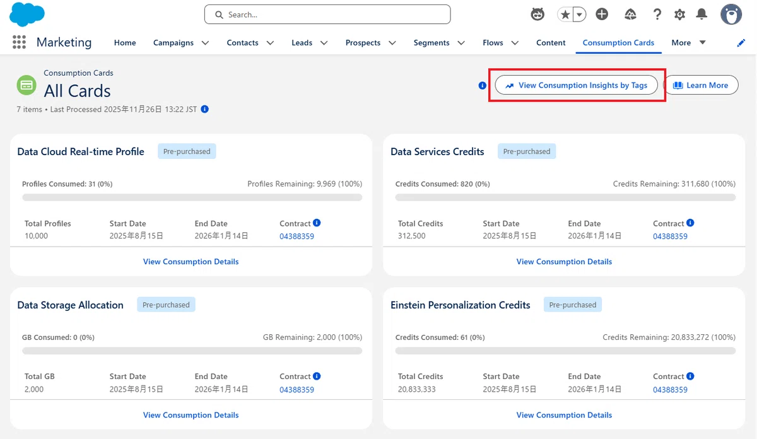Open contract 04388359 in Data Storage Allocation
This screenshot has height=439, width=757.
296,390
